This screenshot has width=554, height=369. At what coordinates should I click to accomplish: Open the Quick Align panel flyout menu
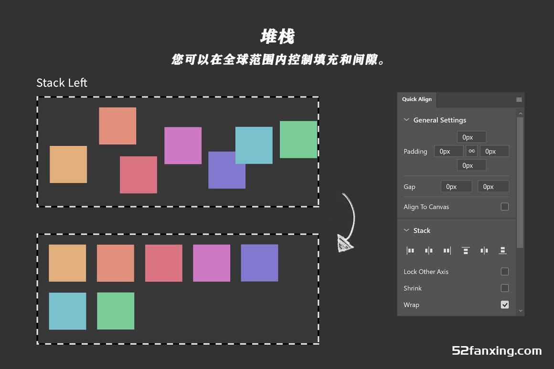click(519, 100)
